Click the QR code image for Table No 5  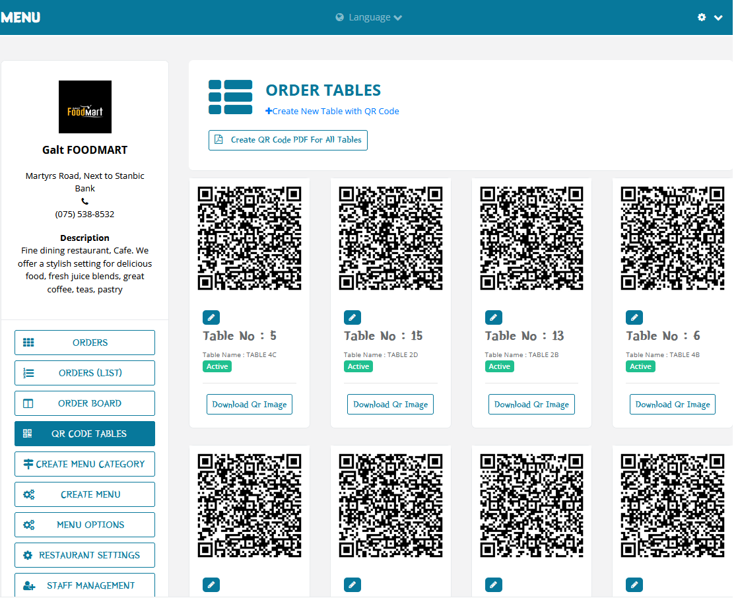[250, 238]
